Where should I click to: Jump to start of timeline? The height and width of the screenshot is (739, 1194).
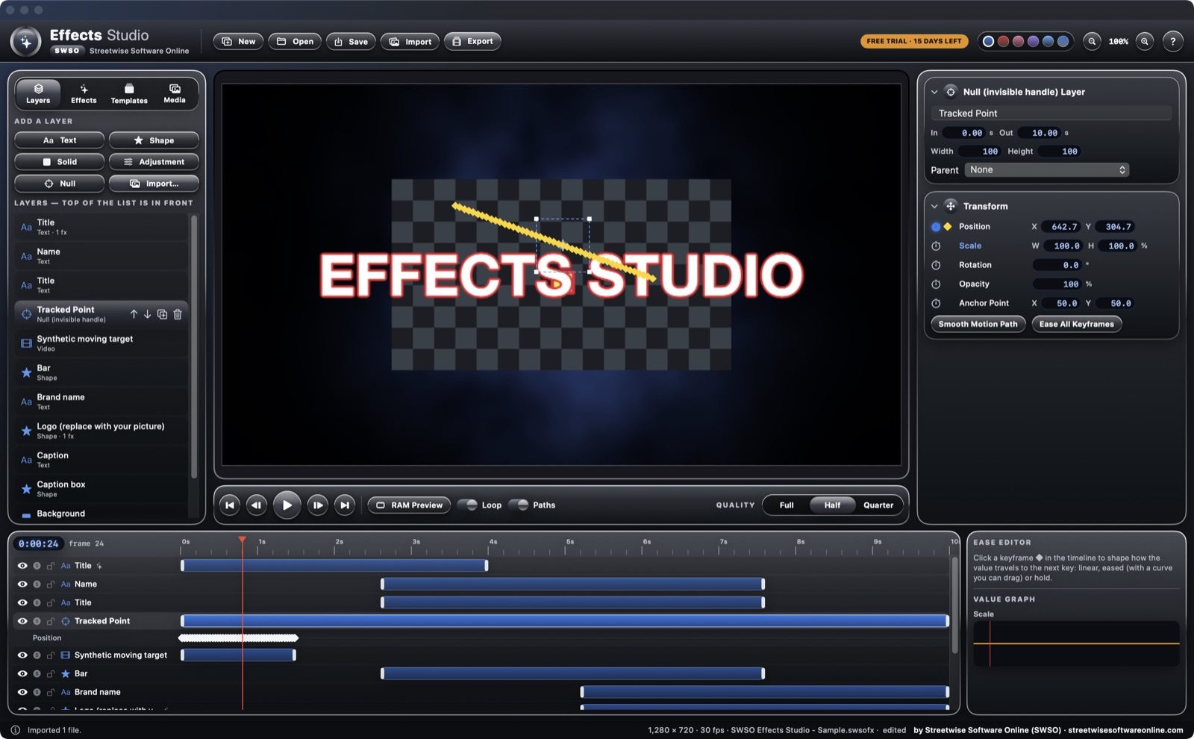pos(230,505)
